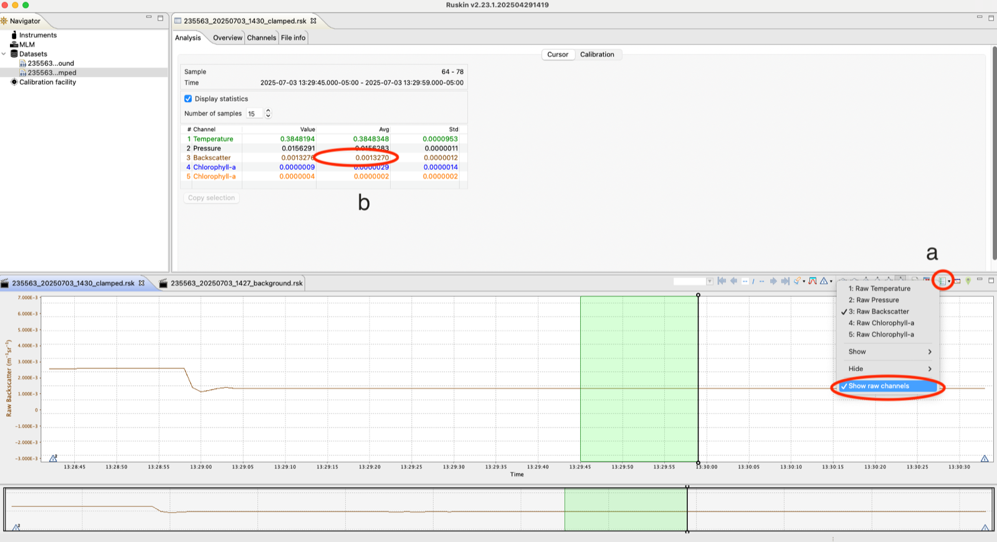997x542 pixels.
Task: Open dataset 235563...ound in Navigator
Action: click(47, 63)
